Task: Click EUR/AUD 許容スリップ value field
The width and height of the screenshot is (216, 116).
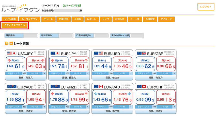Action: 24,107
